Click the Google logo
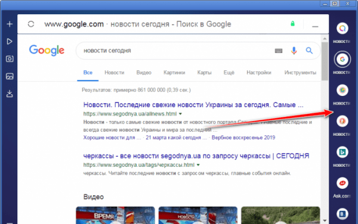 tap(47, 51)
